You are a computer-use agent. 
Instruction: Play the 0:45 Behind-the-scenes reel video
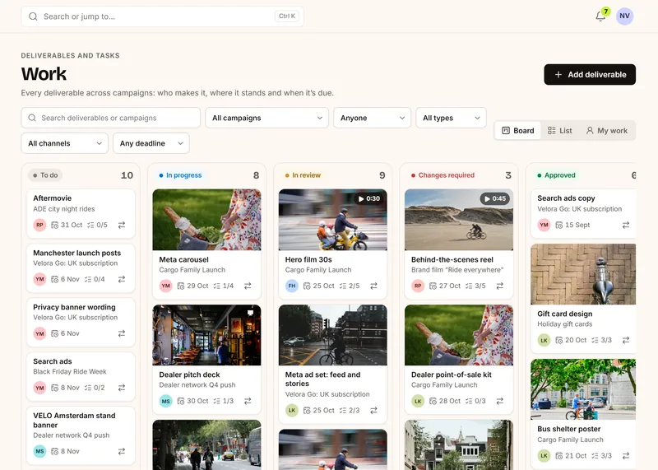click(459, 220)
